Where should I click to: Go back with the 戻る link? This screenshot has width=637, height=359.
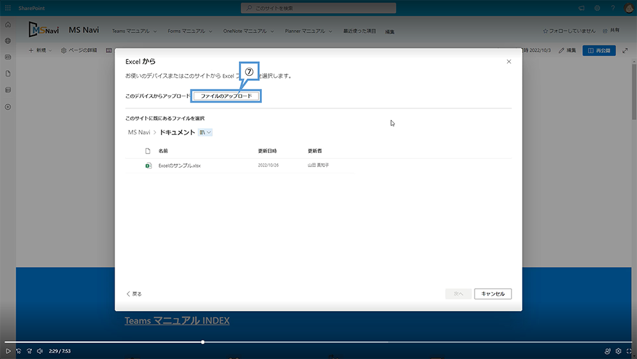coord(134,293)
